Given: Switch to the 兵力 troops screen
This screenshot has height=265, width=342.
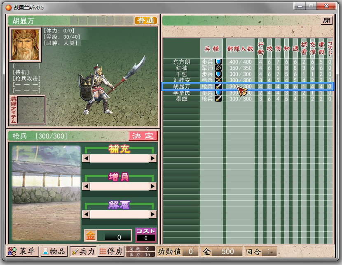Looking at the screenshot, I should 83,251.
